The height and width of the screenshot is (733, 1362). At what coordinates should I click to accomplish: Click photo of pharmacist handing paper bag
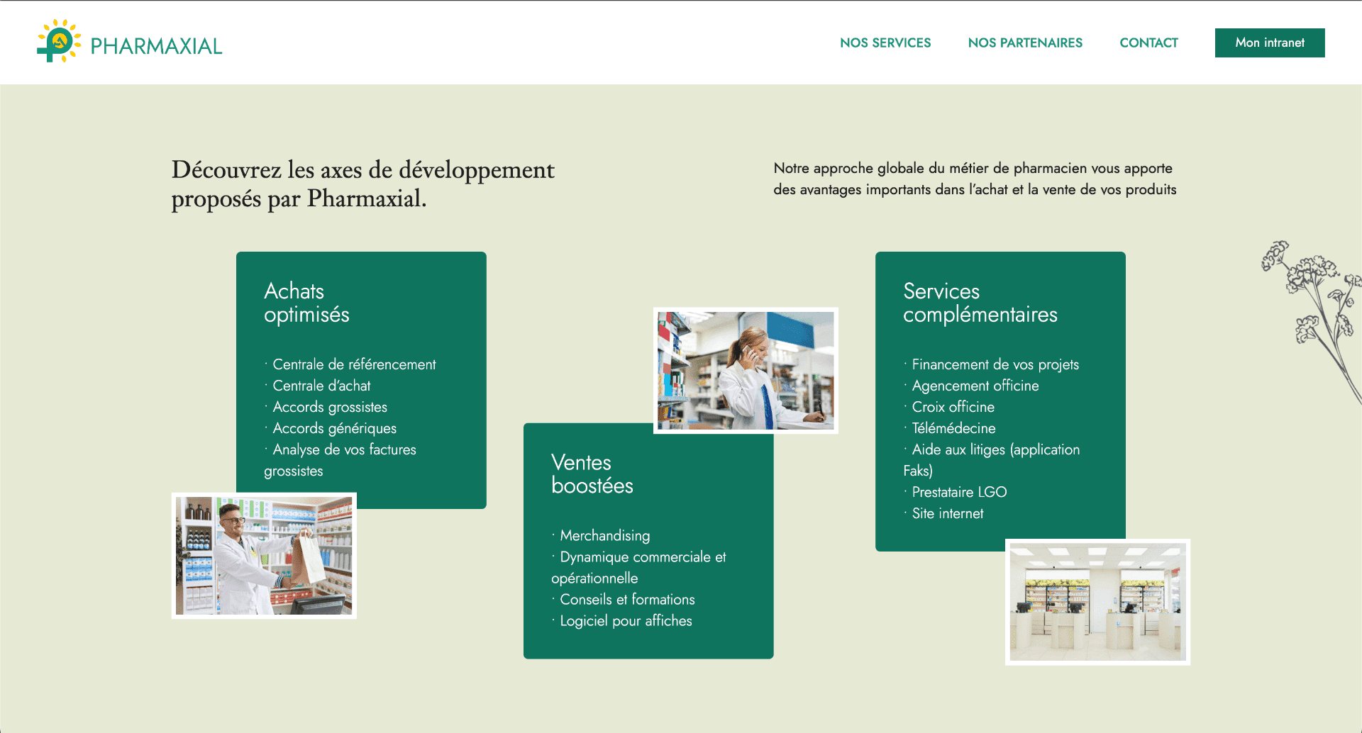coord(264,556)
